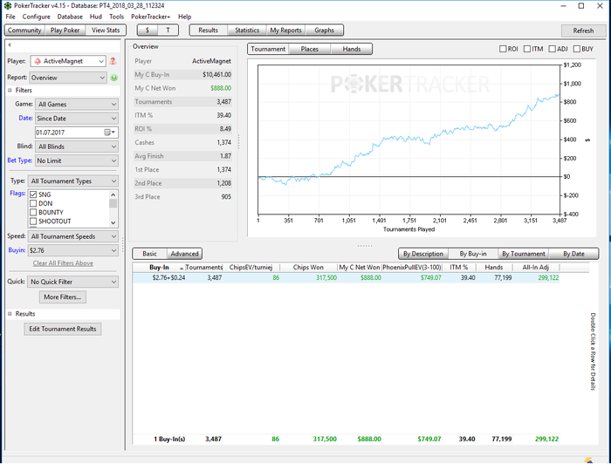Click the PokerTracker app icon in title bar
This screenshot has width=611, height=470.
(7, 6)
